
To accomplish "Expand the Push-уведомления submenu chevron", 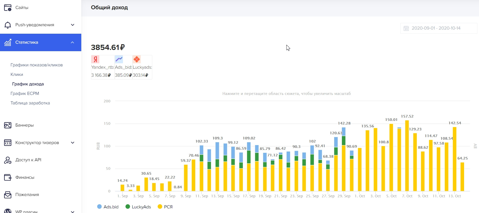I will coord(73,25).
